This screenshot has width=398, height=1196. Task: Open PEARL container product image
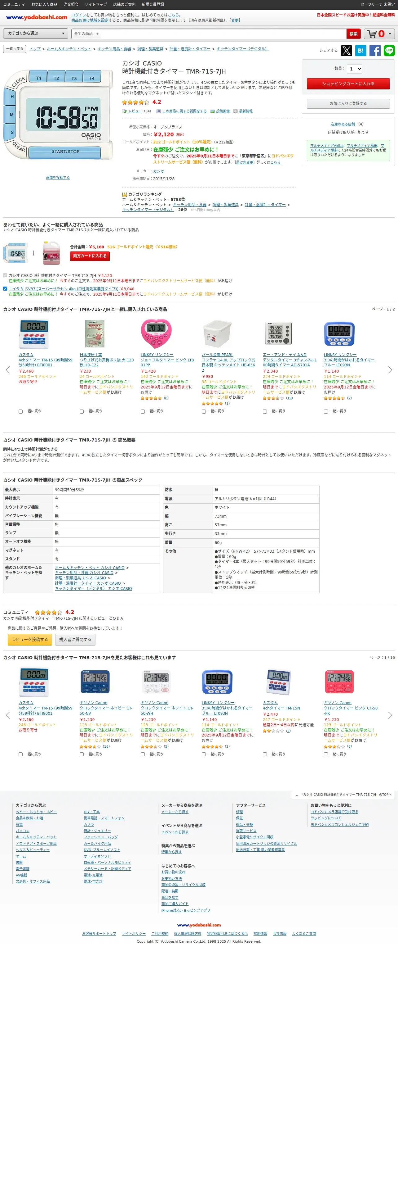[217, 334]
